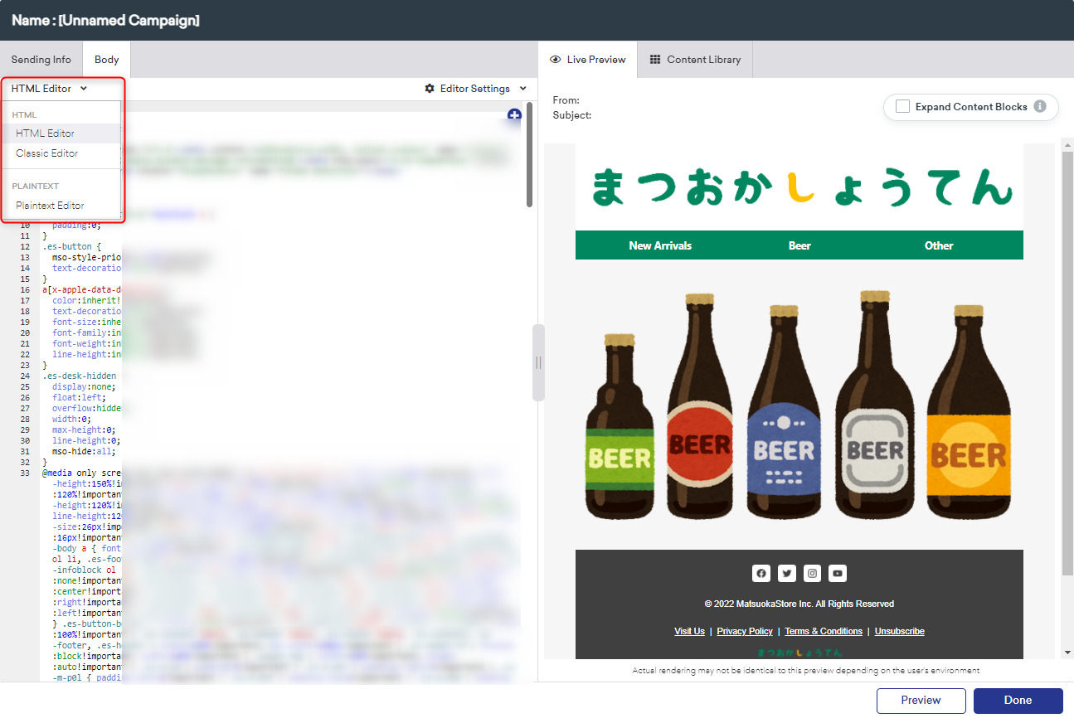Click the Instagram icon in email preview
This screenshot has width=1074, height=723.
coord(812,573)
